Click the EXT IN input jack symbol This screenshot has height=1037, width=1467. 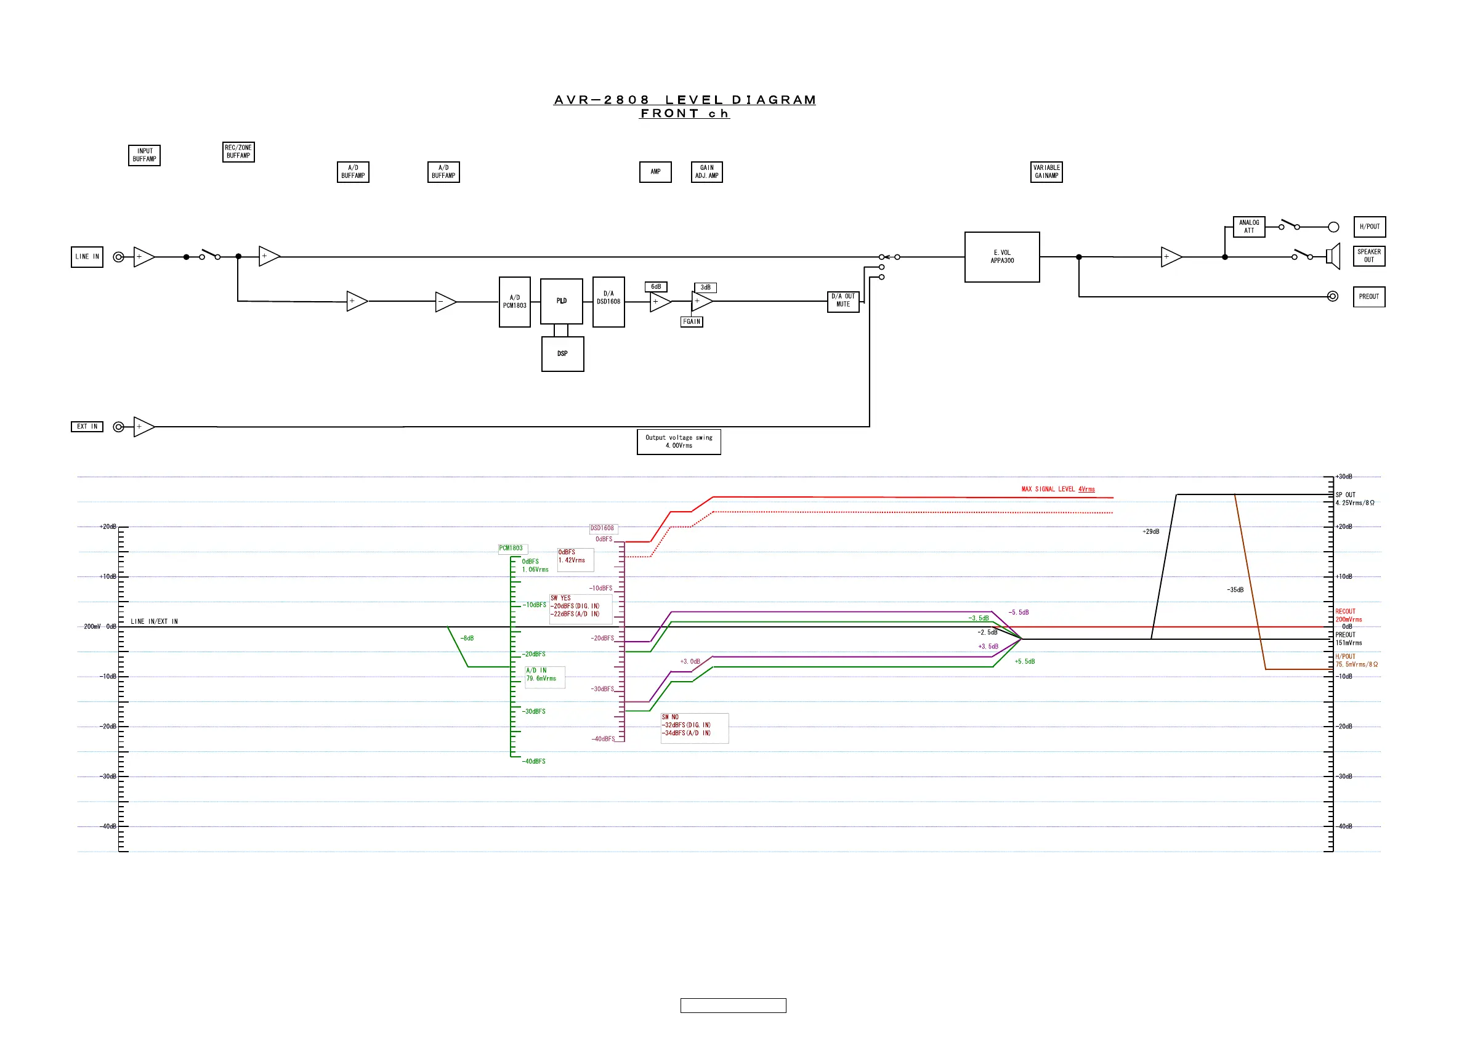(x=119, y=427)
